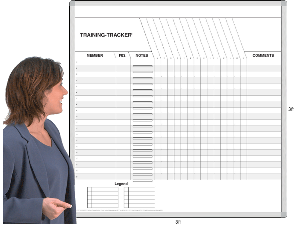The image size is (297, 231).
Task: Select the POS. column header
Action: click(x=122, y=56)
